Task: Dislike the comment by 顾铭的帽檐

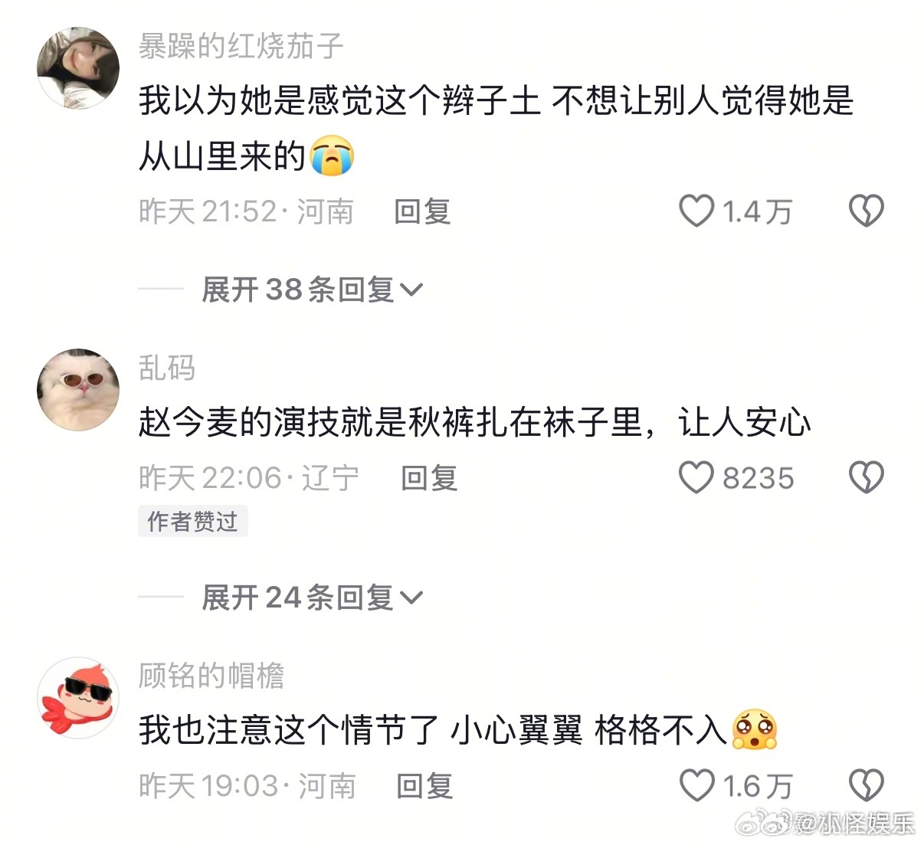Action: pos(867,785)
